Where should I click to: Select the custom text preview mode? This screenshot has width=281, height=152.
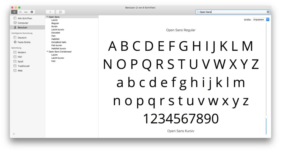[x=26, y=12]
